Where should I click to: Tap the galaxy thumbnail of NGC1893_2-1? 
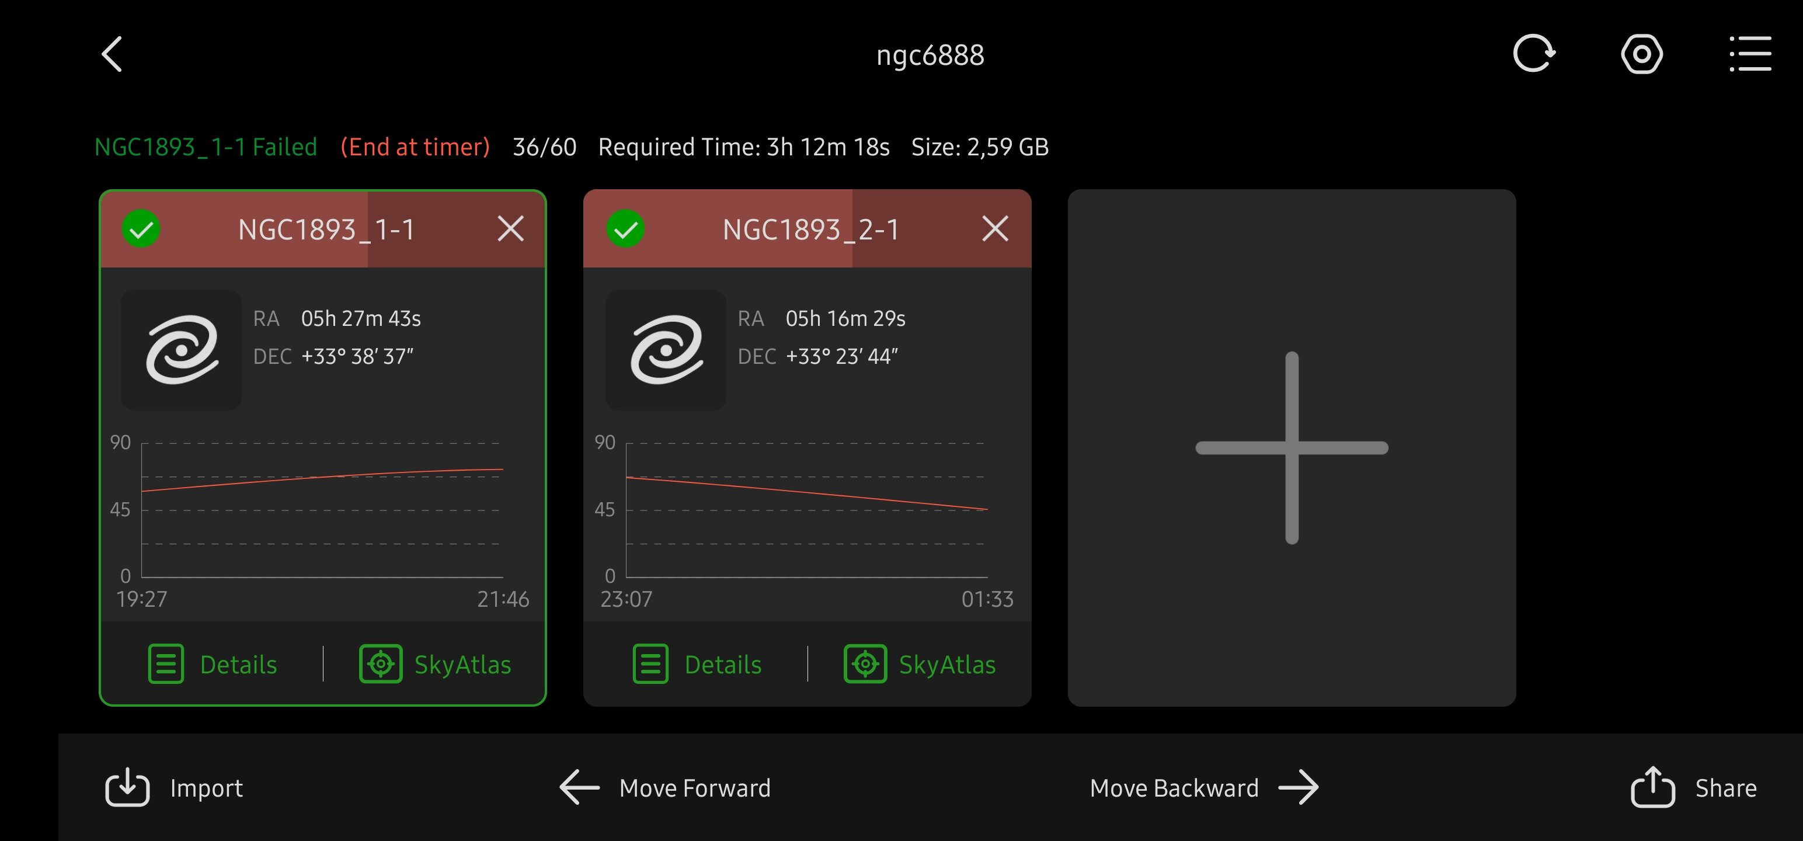click(666, 349)
